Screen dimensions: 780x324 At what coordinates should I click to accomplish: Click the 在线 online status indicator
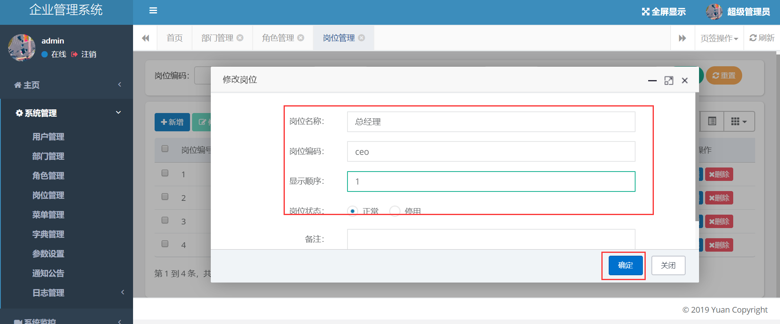click(54, 54)
